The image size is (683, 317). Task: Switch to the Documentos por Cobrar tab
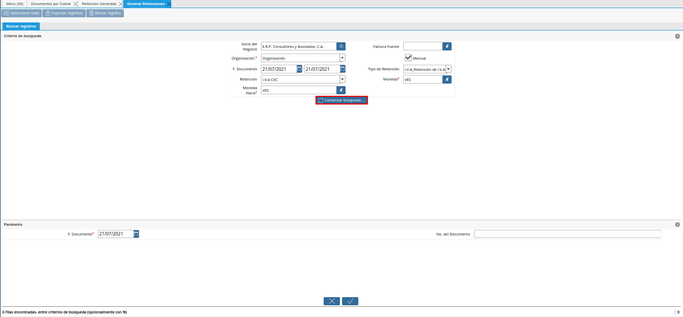click(51, 4)
